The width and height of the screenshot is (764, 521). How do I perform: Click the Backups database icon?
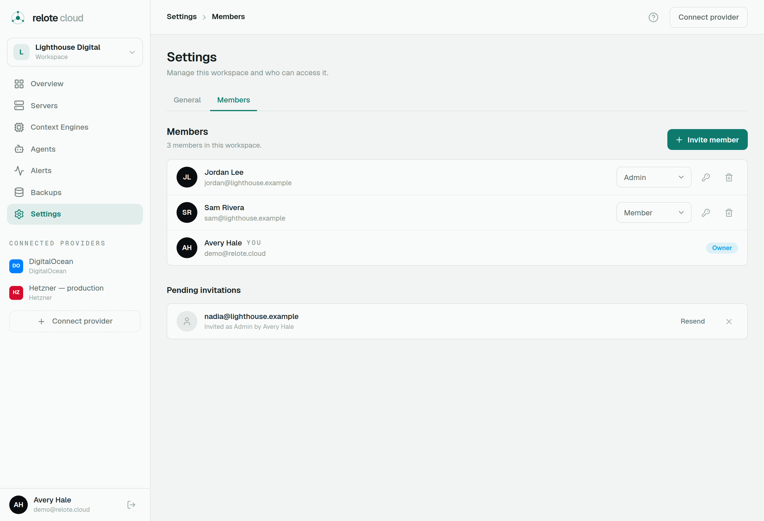[x=19, y=192]
